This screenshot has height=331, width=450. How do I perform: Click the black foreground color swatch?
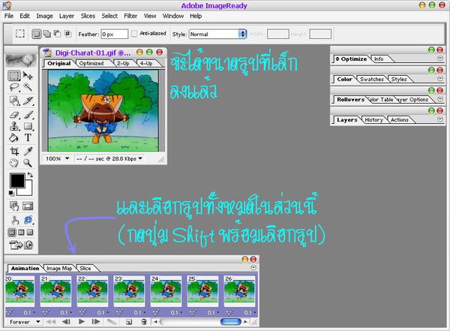17,181
